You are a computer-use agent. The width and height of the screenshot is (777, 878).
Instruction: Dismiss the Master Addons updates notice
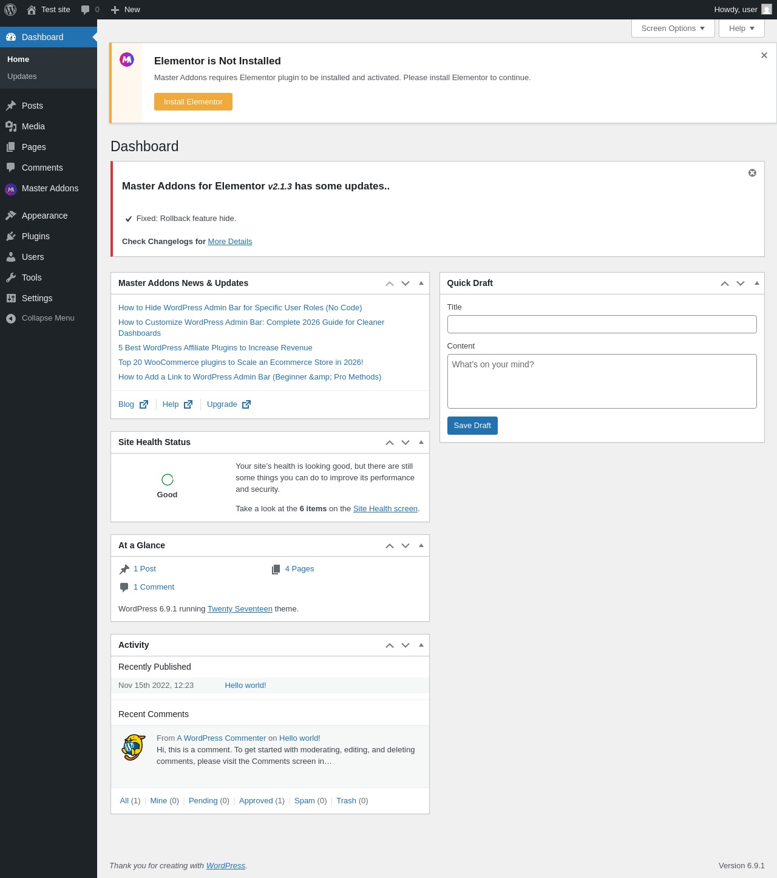(x=752, y=173)
